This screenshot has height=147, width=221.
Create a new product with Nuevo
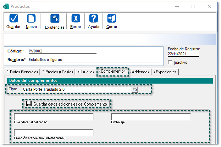31,18
